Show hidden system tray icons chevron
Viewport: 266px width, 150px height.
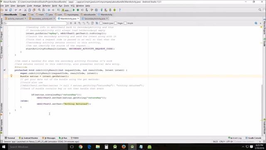coord(243,147)
